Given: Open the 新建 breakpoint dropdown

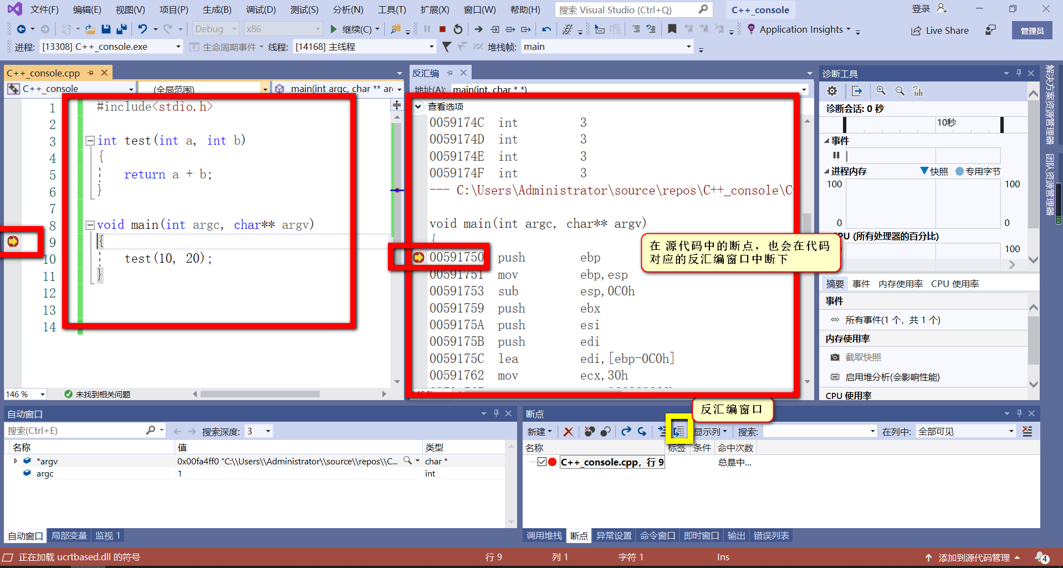Looking at the screenshot, I should 540,431.
